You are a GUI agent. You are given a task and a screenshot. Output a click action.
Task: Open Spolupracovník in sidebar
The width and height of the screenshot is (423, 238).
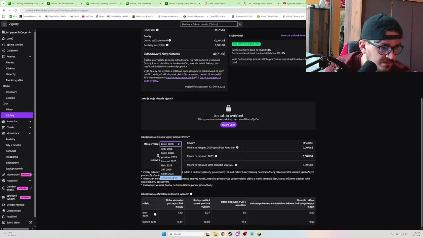[14, 169]
